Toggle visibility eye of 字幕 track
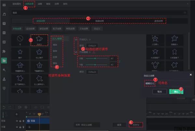 click(x=17, y=127)
